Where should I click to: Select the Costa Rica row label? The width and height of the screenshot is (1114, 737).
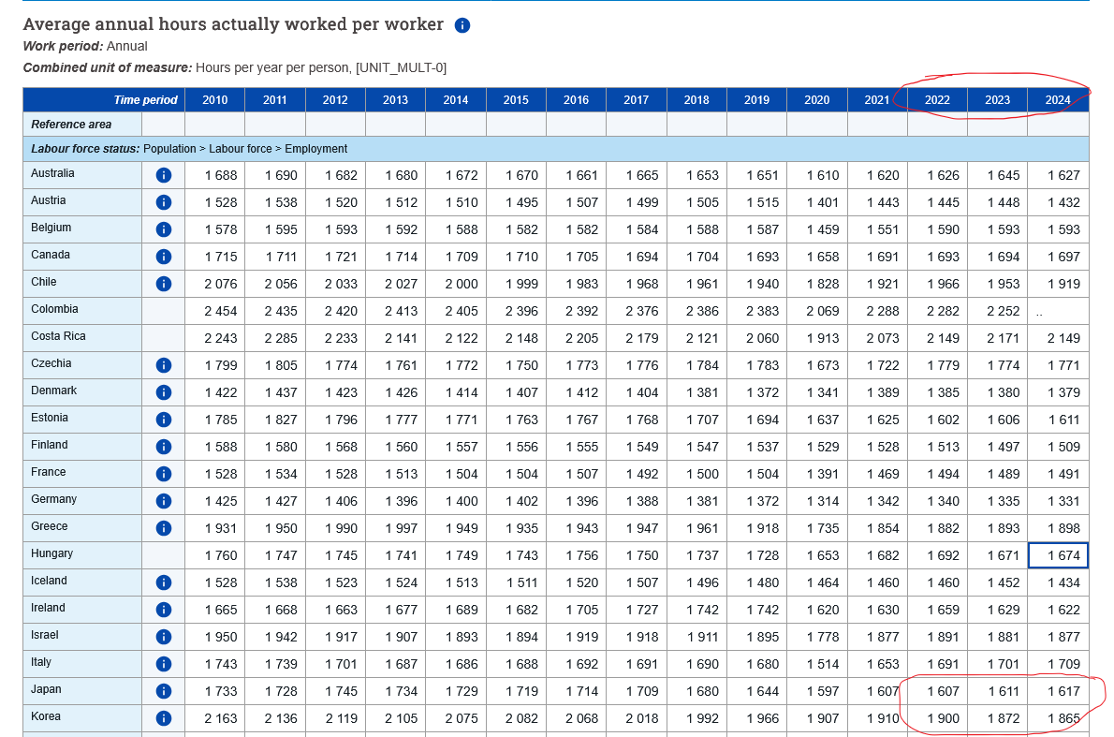pyautogui.click(x=82, y=337)
